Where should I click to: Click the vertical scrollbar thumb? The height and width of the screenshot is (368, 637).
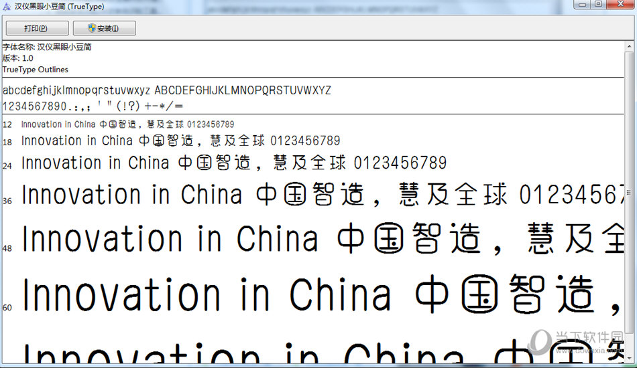(630, 193)
